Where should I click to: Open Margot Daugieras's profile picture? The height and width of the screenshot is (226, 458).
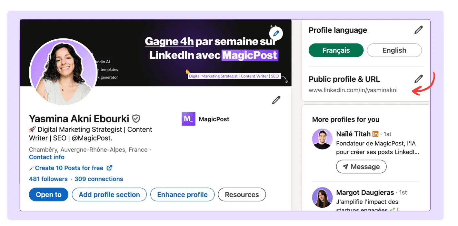322,197
